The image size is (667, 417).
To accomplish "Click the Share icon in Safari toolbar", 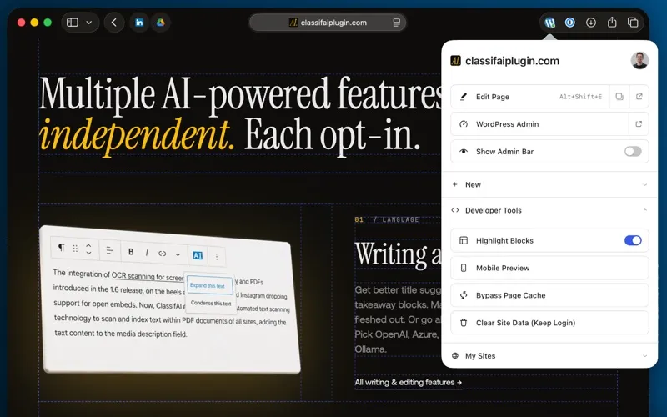I will [612, 23].
